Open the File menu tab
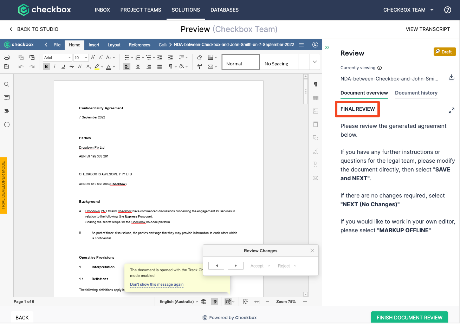The image size is (460, 324). [57, 45]
